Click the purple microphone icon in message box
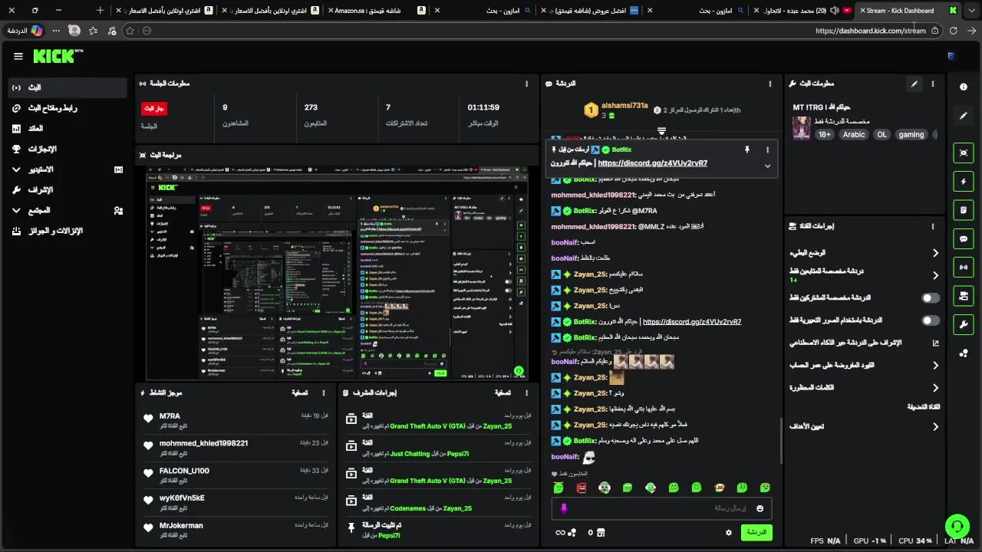This screenshot has width=982, height=552. [564, 508]
